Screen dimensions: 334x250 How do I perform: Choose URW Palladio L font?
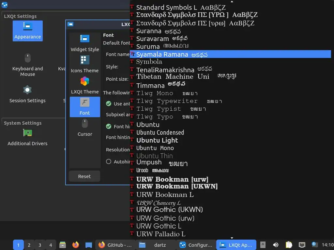(x=230, y=234)
